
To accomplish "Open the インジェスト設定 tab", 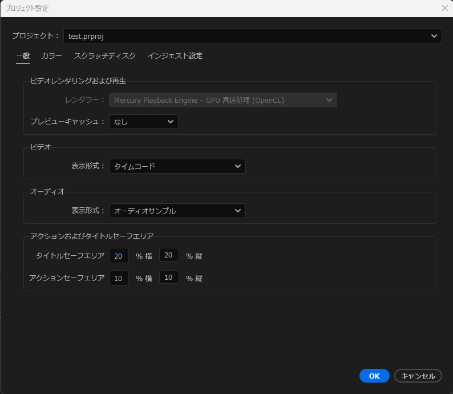I will (175, 56).
